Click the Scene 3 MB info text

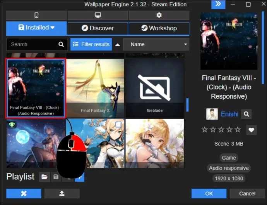[x=229, y=144]
